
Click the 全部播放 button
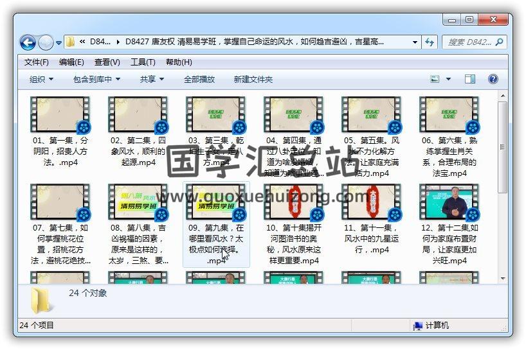tap(199, 80)
